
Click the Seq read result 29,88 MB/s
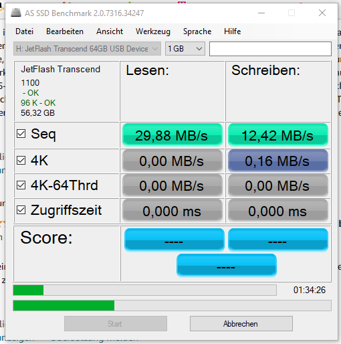173,135
